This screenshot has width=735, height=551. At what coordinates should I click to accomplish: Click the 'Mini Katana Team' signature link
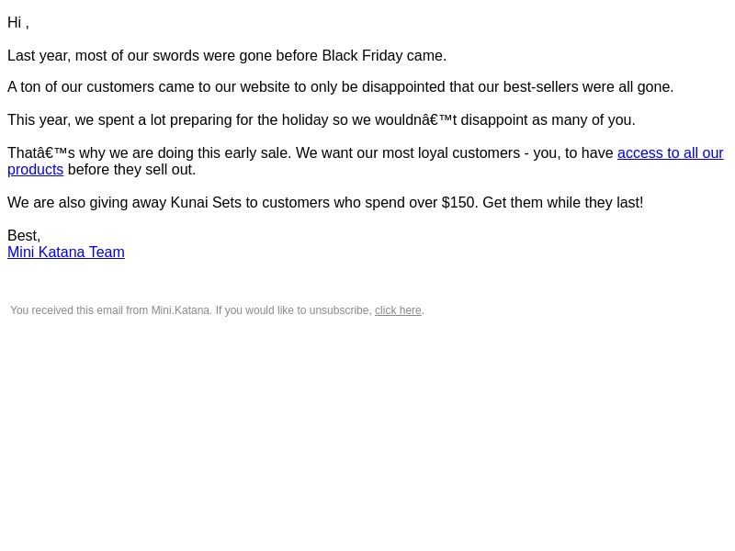coord(66,252)
